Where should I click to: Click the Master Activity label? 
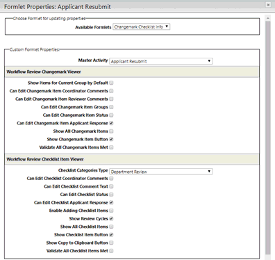pos(93,60)
